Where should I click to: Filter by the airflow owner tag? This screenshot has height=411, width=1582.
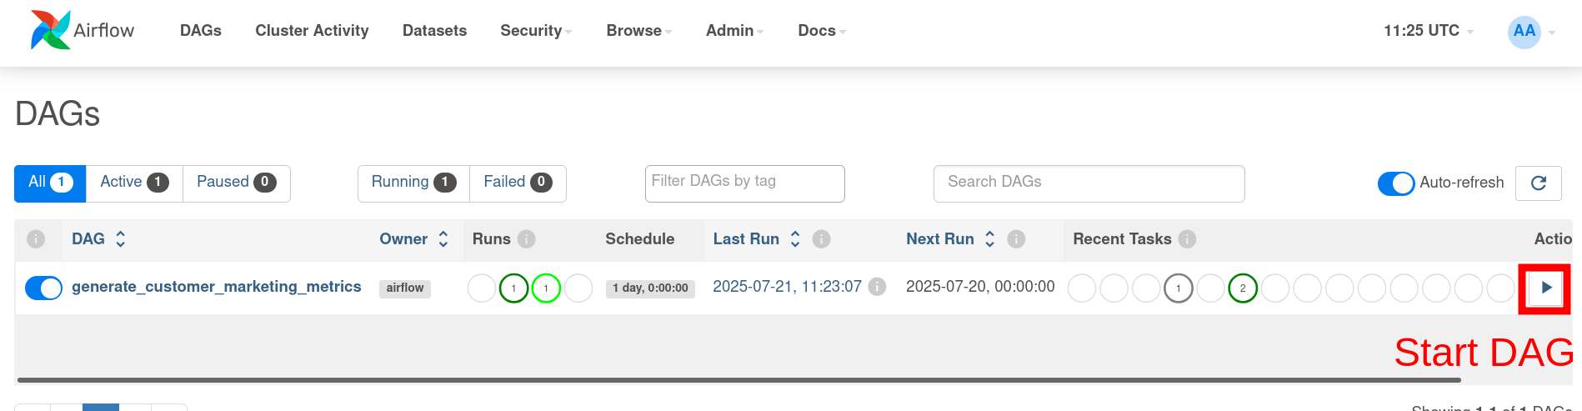pos(405,288)
